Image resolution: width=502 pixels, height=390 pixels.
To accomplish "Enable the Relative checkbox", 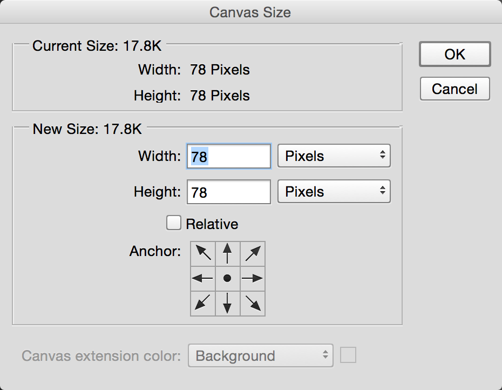I will click(x=174, y=223).
